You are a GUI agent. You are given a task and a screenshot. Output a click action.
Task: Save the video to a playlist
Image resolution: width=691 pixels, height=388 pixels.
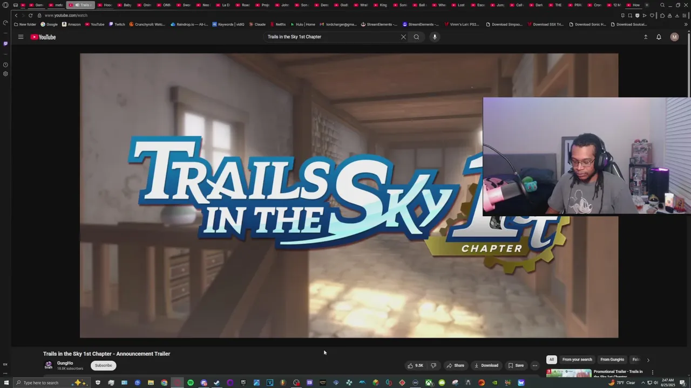pos(516,365)
